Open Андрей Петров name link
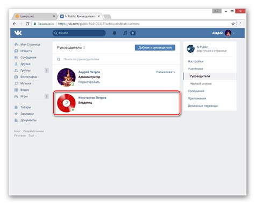The width and height of the screenshot is (255, 204). pos(89,72)
